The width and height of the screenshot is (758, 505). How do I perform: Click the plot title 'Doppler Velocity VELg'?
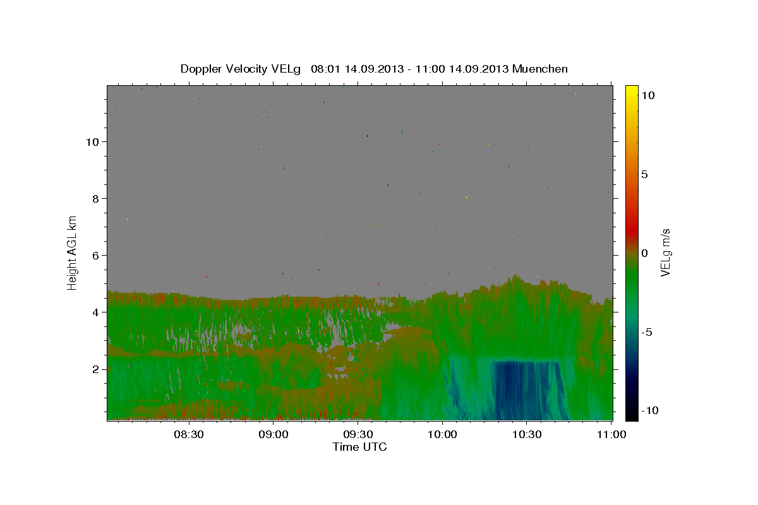[x=241, y=69]
